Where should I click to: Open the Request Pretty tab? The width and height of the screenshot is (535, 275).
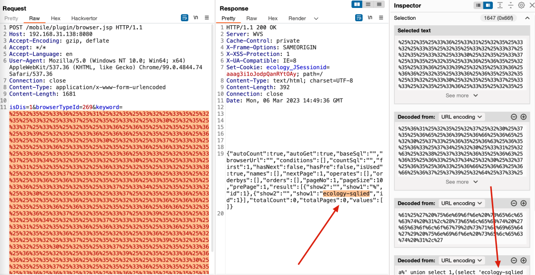click(x=11, y=18)
